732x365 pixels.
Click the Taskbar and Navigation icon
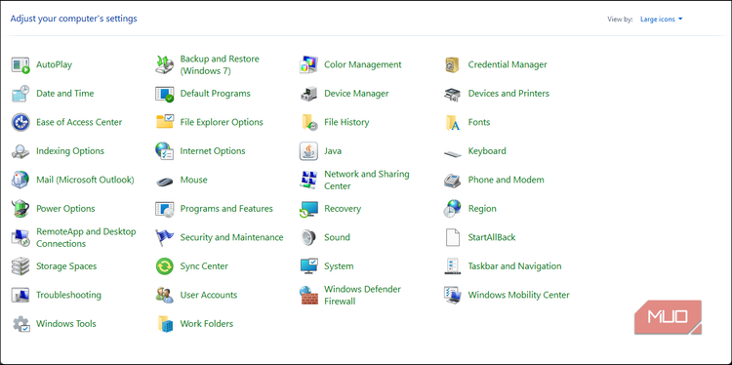click(452, 266)
